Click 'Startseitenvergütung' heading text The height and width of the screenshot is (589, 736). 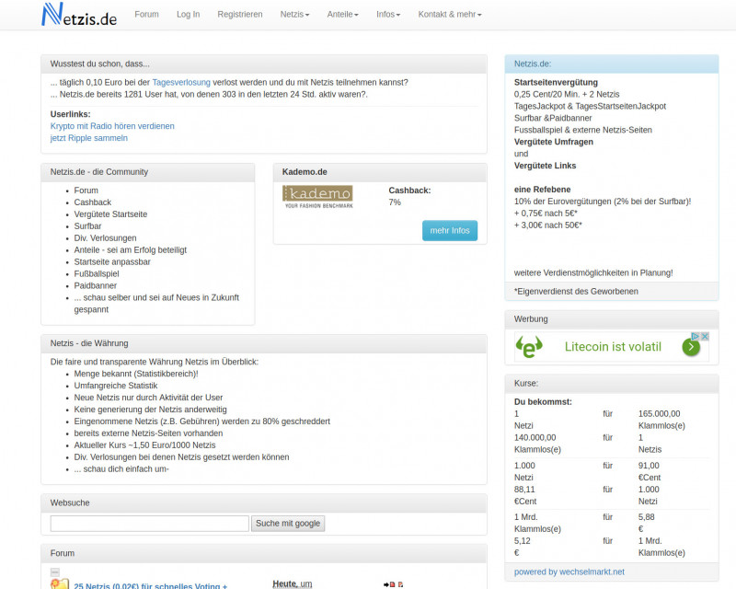click(556, 82)
